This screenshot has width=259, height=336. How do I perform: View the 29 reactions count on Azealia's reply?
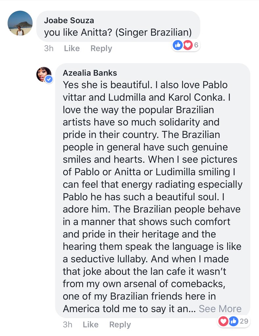click(x=244, y=321)
